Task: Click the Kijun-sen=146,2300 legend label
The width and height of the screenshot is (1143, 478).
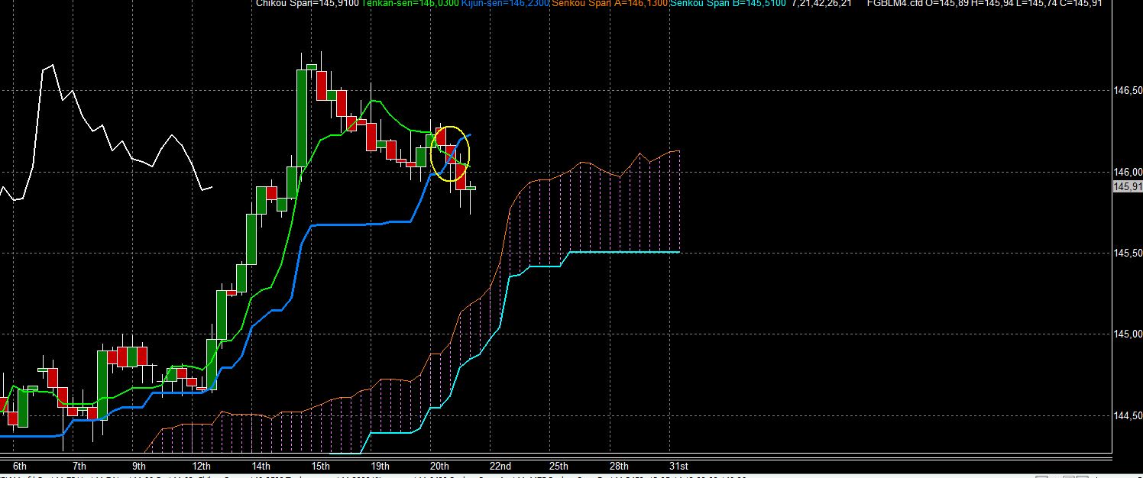Action: tap(505, 4)
